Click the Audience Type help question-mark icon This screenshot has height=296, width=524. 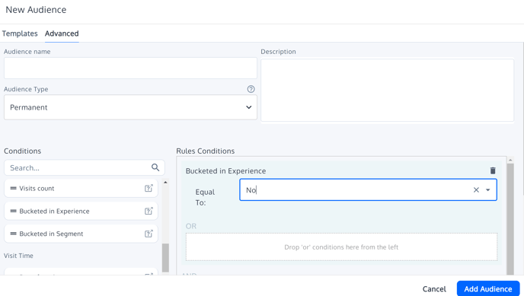point(251,89)
